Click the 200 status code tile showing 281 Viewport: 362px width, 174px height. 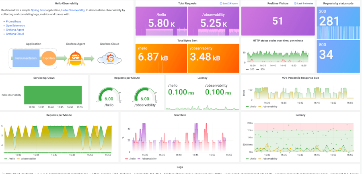(338, 23)
